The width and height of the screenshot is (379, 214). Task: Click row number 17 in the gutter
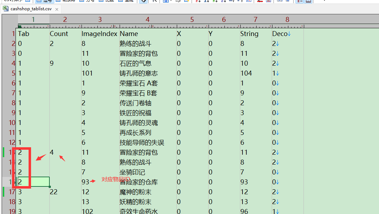pyautogui.click(x=12, y=192)
